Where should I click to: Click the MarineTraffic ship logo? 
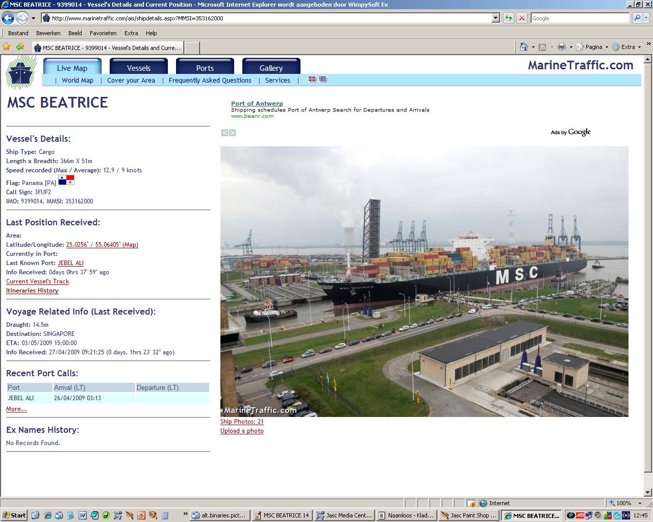21,73
